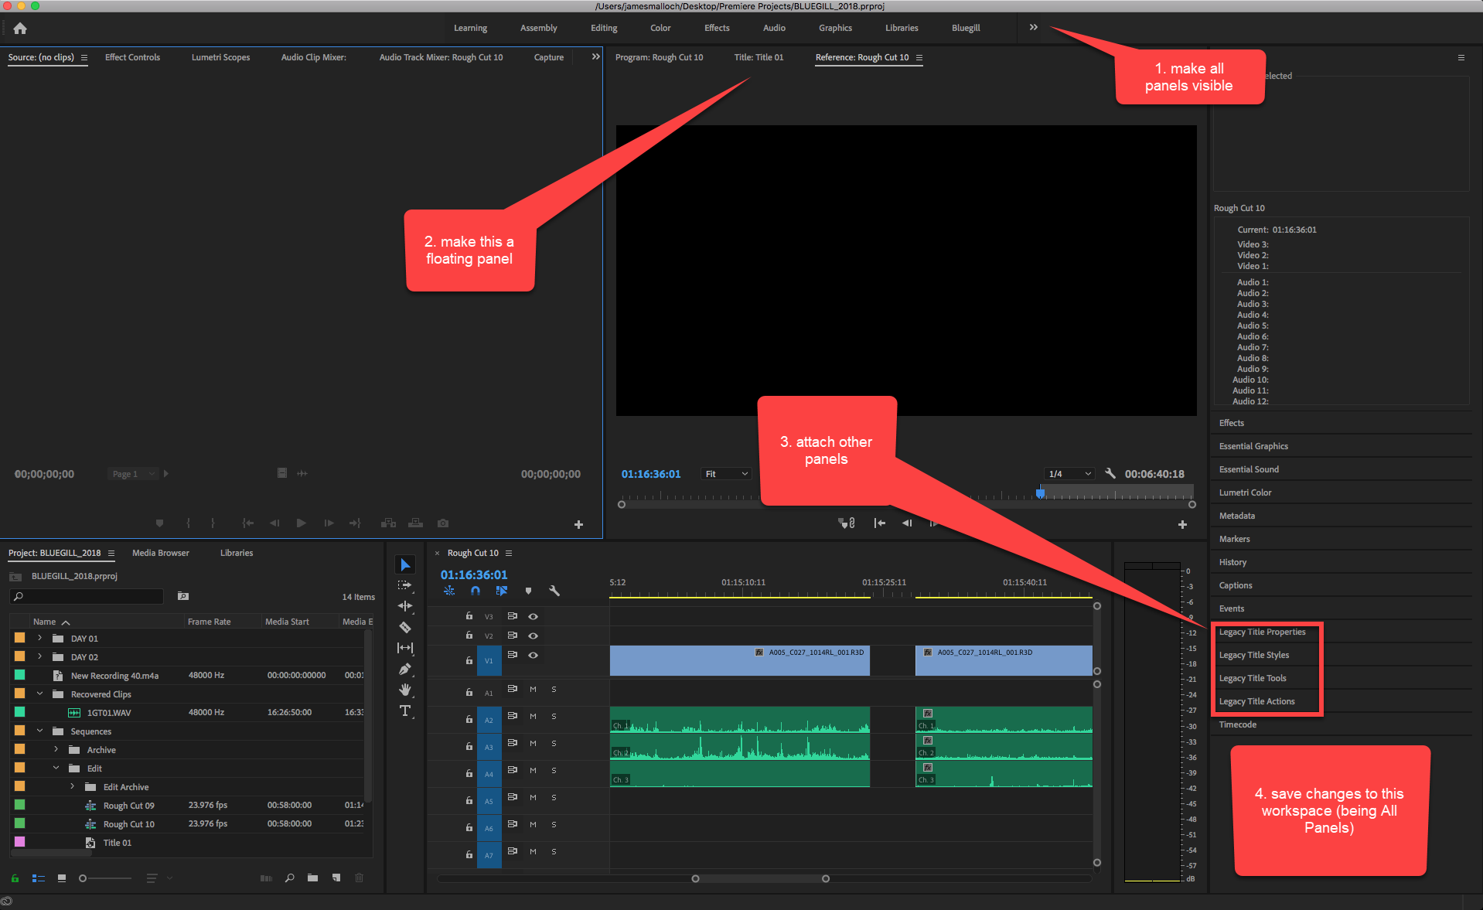Screen dimensions: 1483x910
Task: Select the Ripple Edit tool
Action: tap(405, 606)
